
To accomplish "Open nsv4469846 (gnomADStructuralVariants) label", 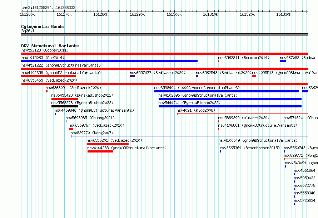I will point(94,110).
